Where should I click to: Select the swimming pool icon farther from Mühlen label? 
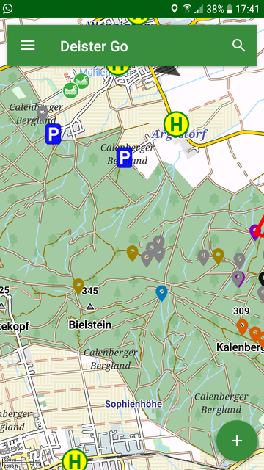point(70,90)
